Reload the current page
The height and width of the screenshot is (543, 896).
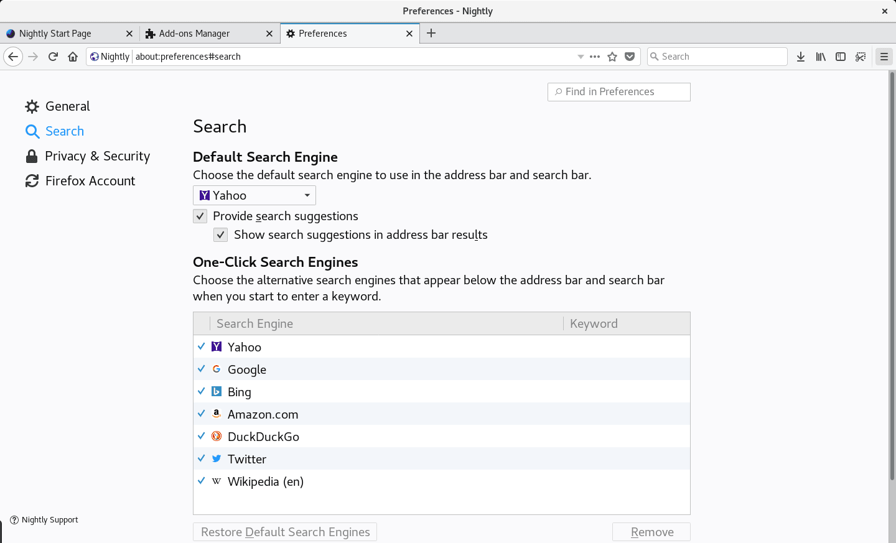pos(53,57)
